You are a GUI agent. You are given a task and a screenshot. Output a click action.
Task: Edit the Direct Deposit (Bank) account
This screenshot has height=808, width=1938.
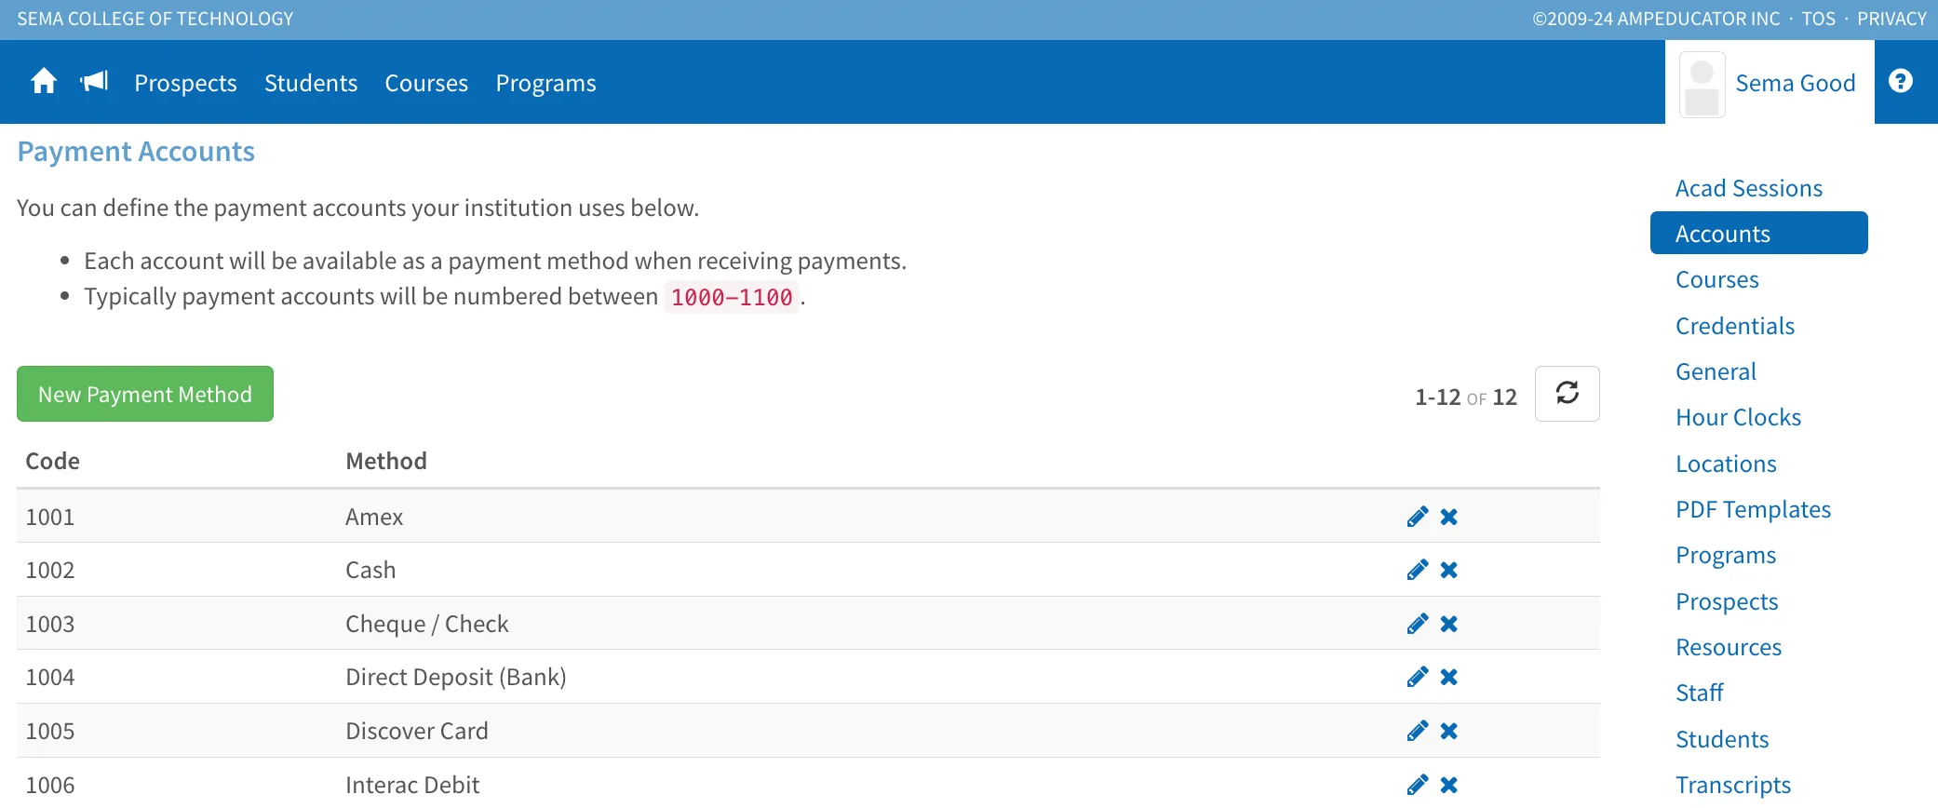pyautogui.click(x=1418, y=677)
